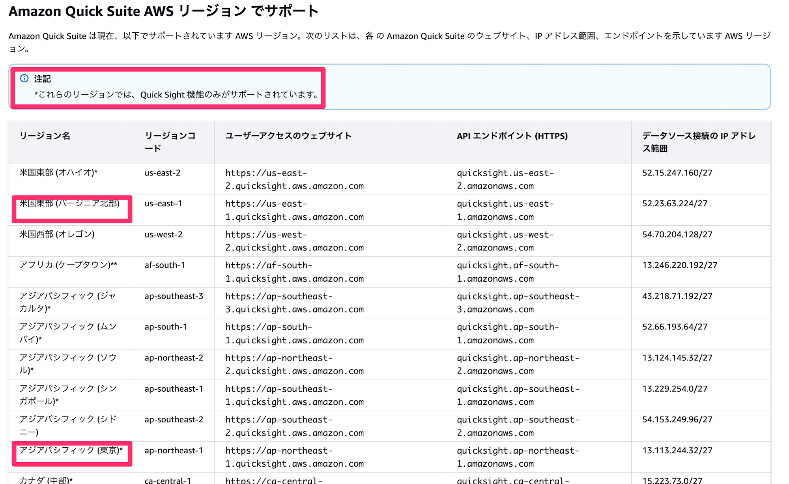Screen dimensions: 789x484
Task: Click the カナダ (中部) region name cell
Action: click(46, 480)
